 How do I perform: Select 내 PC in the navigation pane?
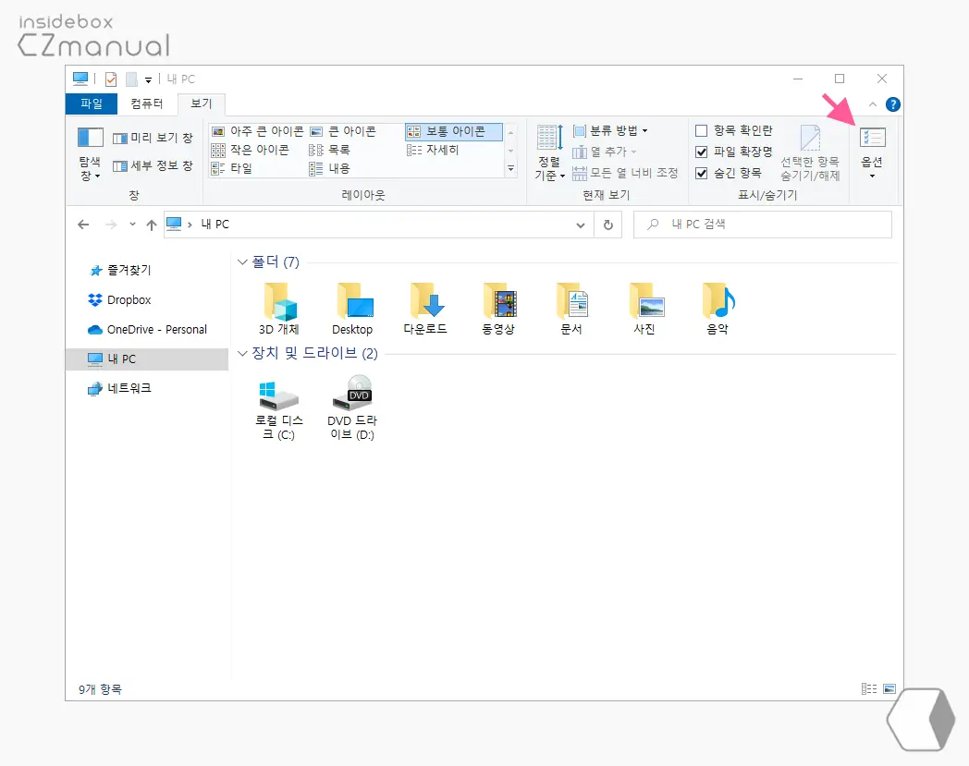point(147,359)
